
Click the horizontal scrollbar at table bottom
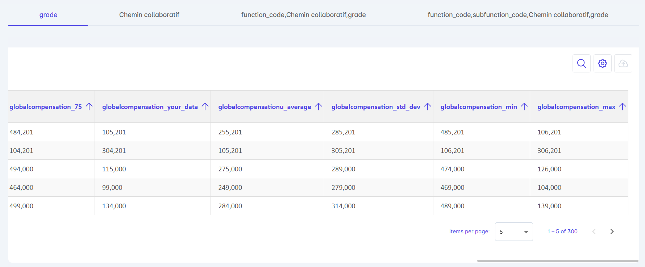pos(557,260)
